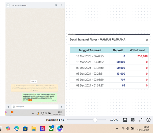153x133 pixels.
Task: Select the 03 Dec 2024 - 02:05:39 date
Action: (90, 80)
